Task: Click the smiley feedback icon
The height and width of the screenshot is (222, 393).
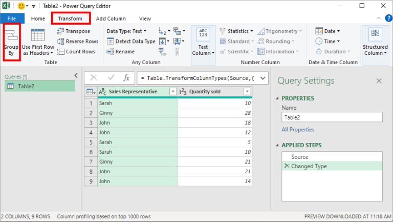Action: point(21,6)
